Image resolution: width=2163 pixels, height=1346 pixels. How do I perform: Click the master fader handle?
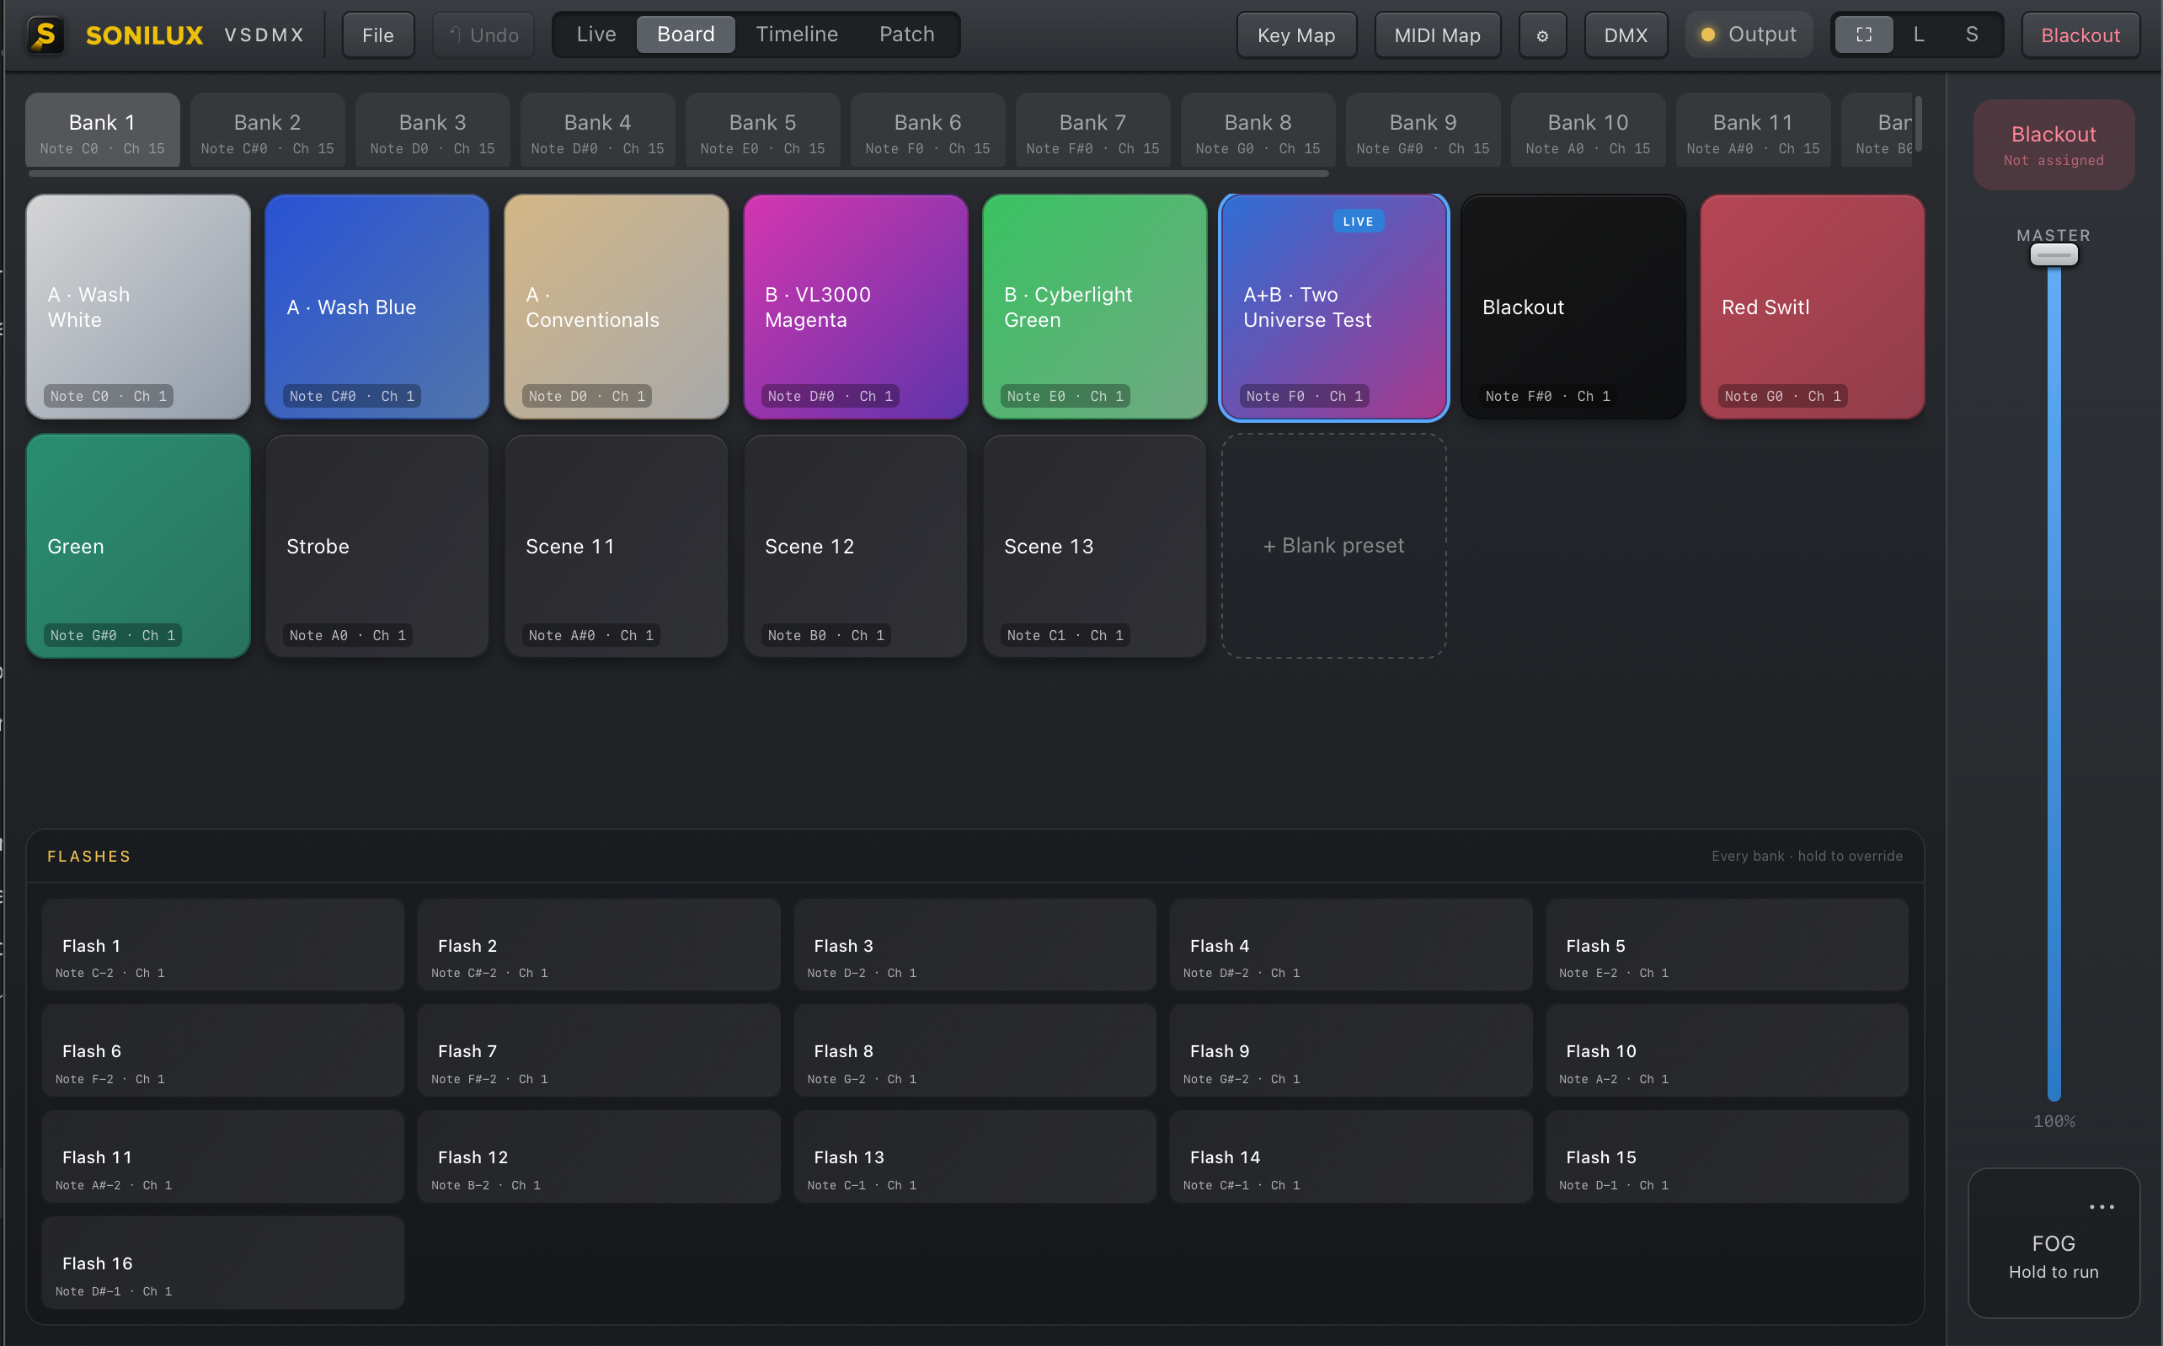coord(2054,254)
